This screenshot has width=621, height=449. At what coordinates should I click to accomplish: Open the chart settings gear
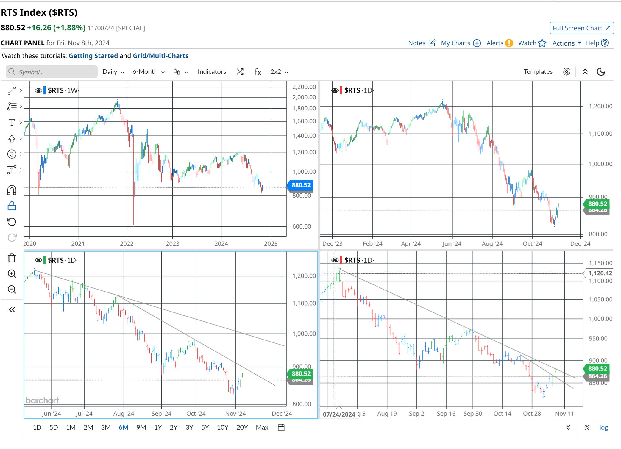tap(566, 72)
